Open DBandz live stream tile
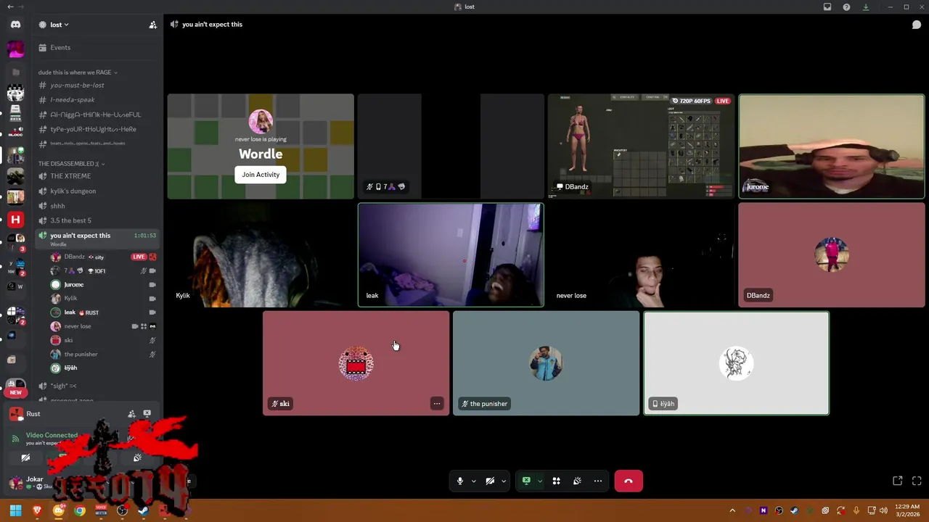Screen dimensions: 929x522 click(x=641, y=146)
